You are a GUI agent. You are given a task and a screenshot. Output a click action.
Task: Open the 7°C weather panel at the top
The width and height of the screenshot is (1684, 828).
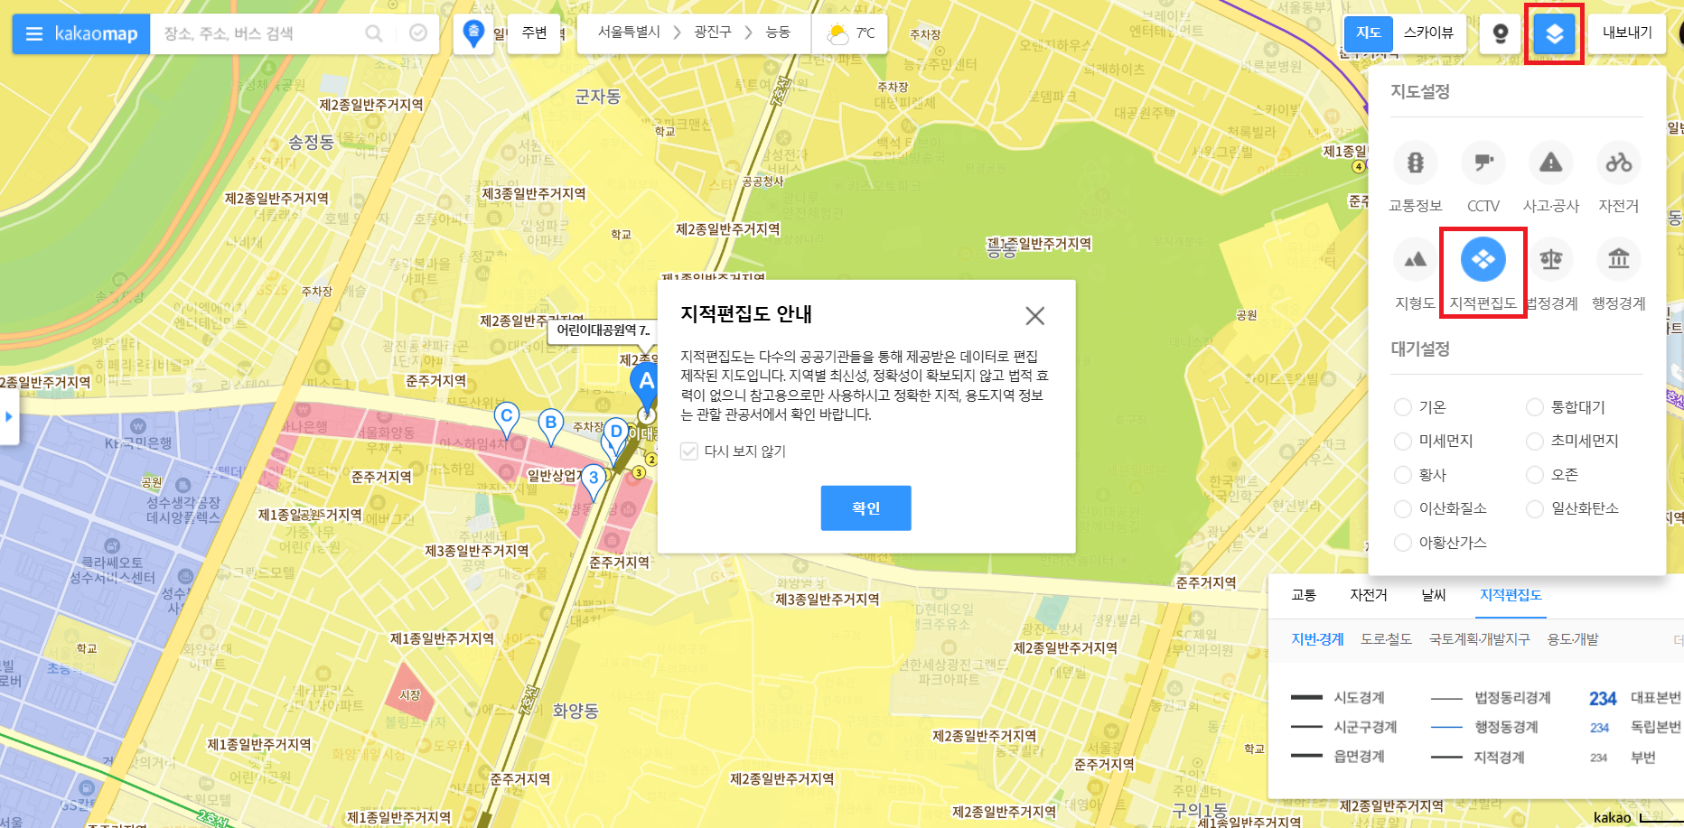[x=850, y=33]
